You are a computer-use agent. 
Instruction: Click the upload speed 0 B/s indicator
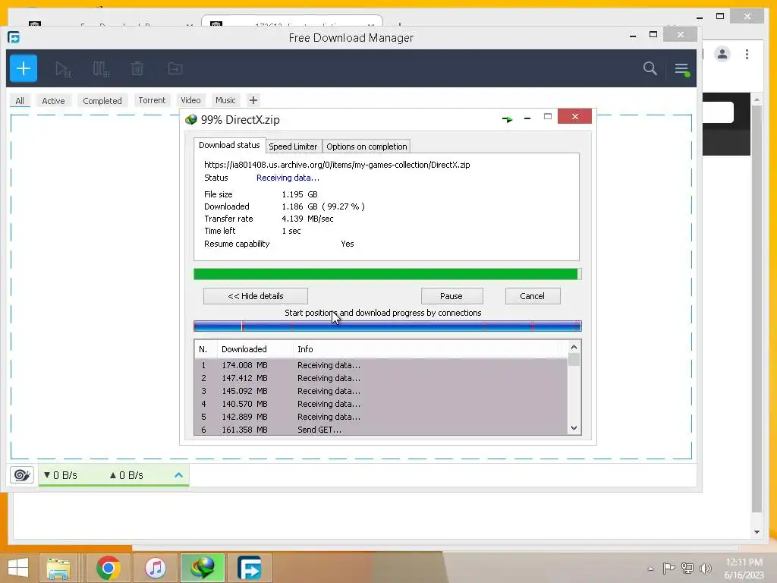tap(127, 475)
